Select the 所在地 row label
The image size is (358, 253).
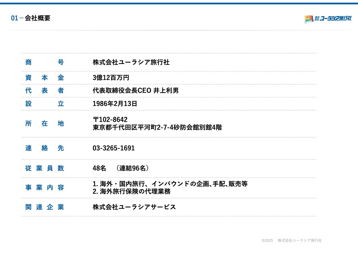[x=44, y=124]
